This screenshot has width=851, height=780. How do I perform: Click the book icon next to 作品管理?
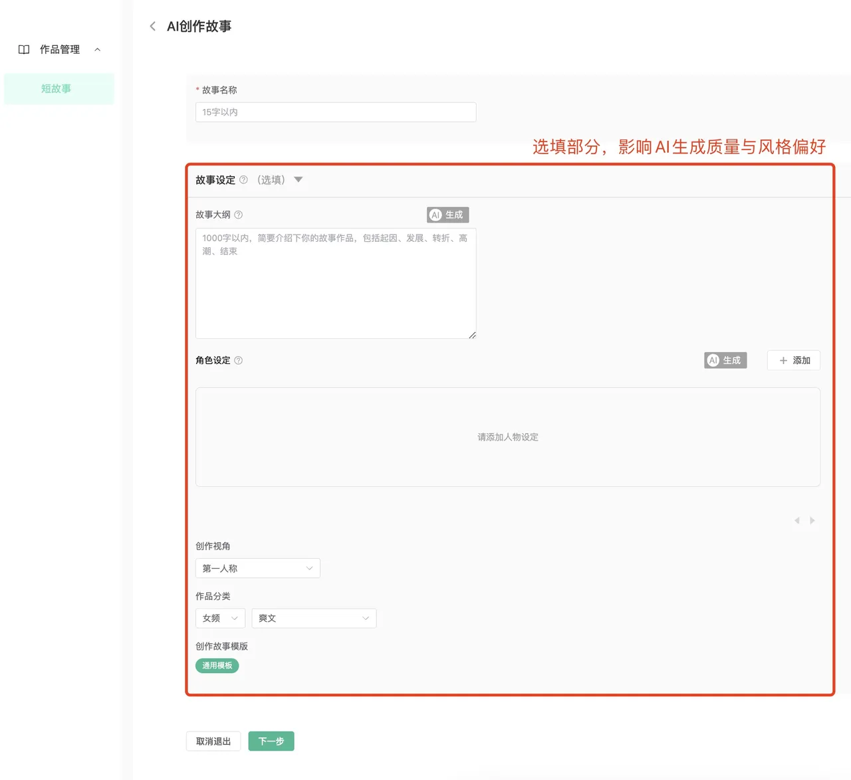click(24, 50)
